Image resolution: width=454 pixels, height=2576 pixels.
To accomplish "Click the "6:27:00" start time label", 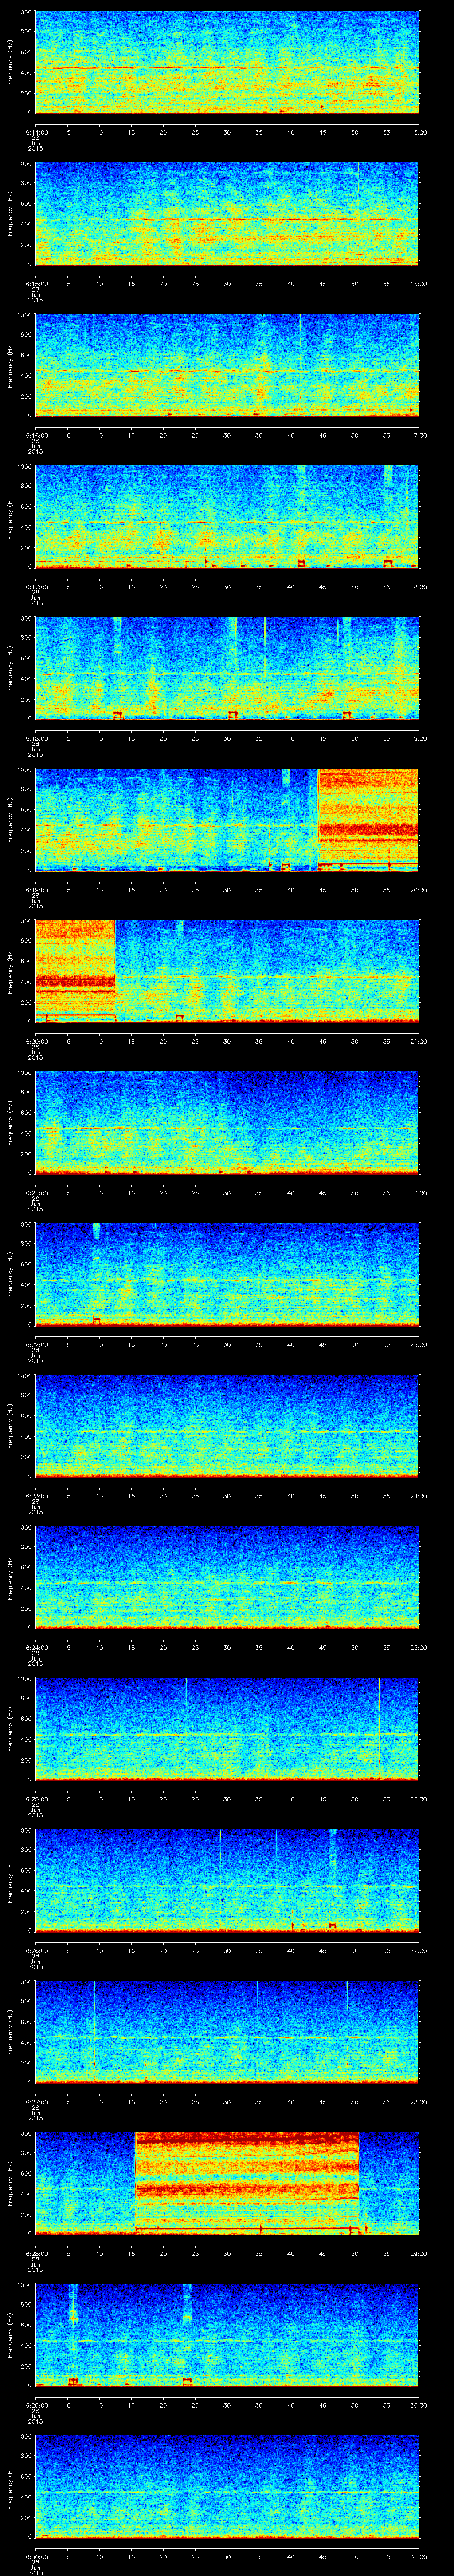I will [x=36, y=2102].
